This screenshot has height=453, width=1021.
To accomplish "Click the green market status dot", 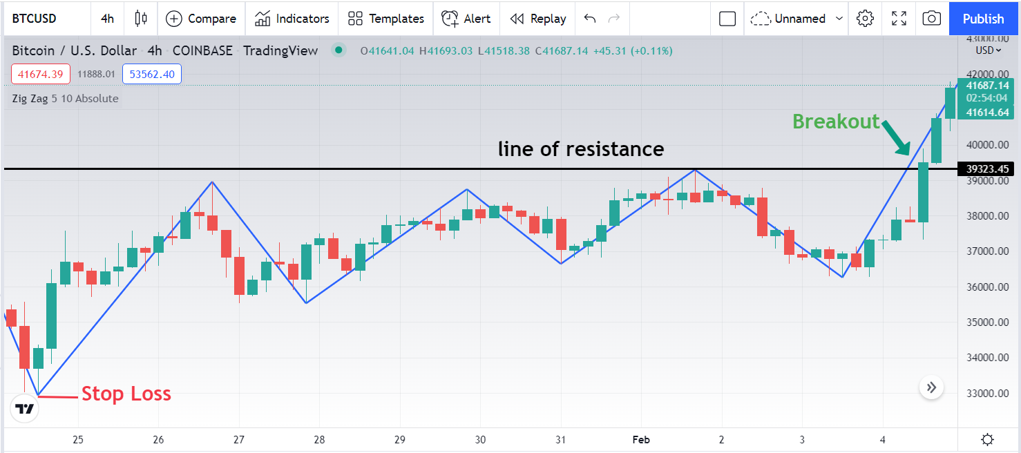I will (338, 50).
